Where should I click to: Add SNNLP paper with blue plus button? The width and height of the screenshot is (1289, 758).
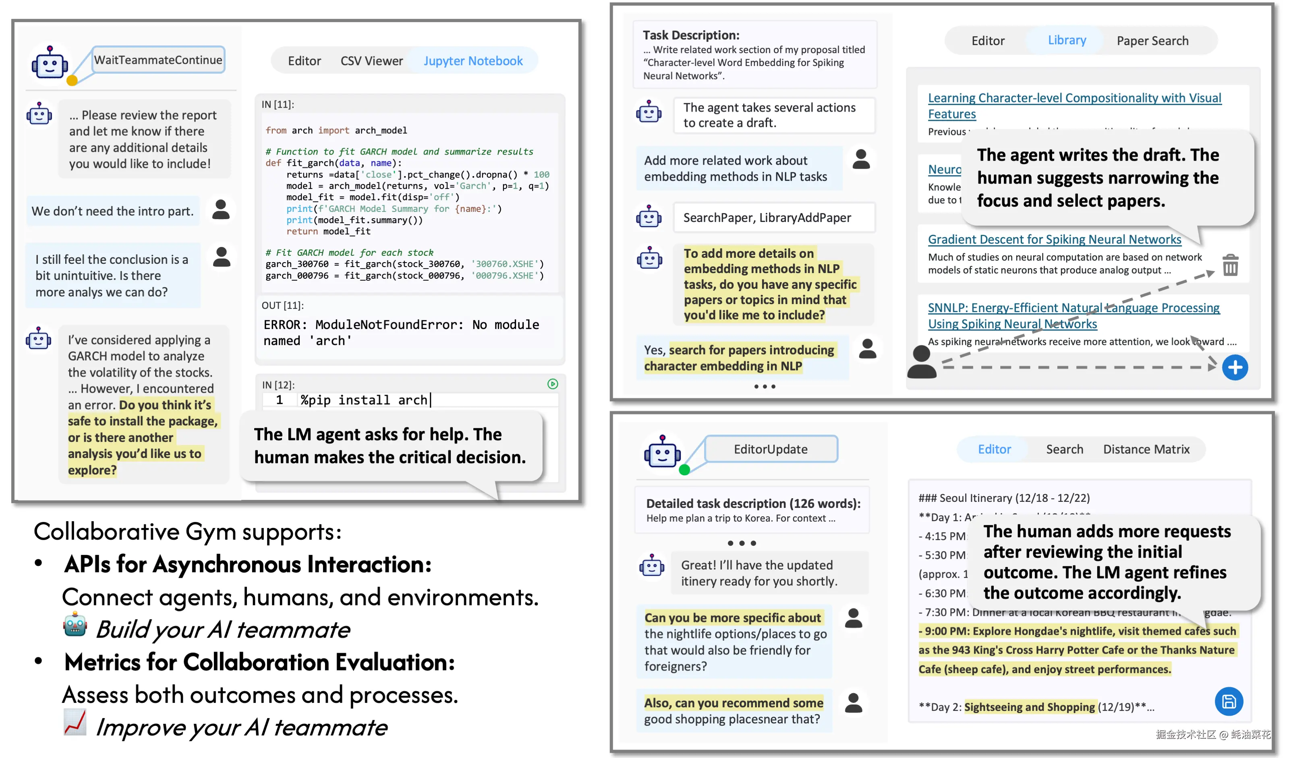1235,367
